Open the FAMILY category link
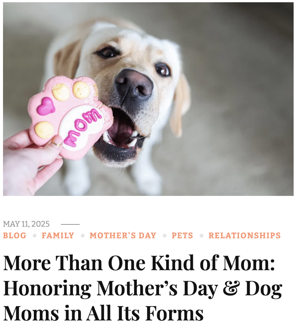The height and width of the screenshot is (325, 297). [58, 236]
